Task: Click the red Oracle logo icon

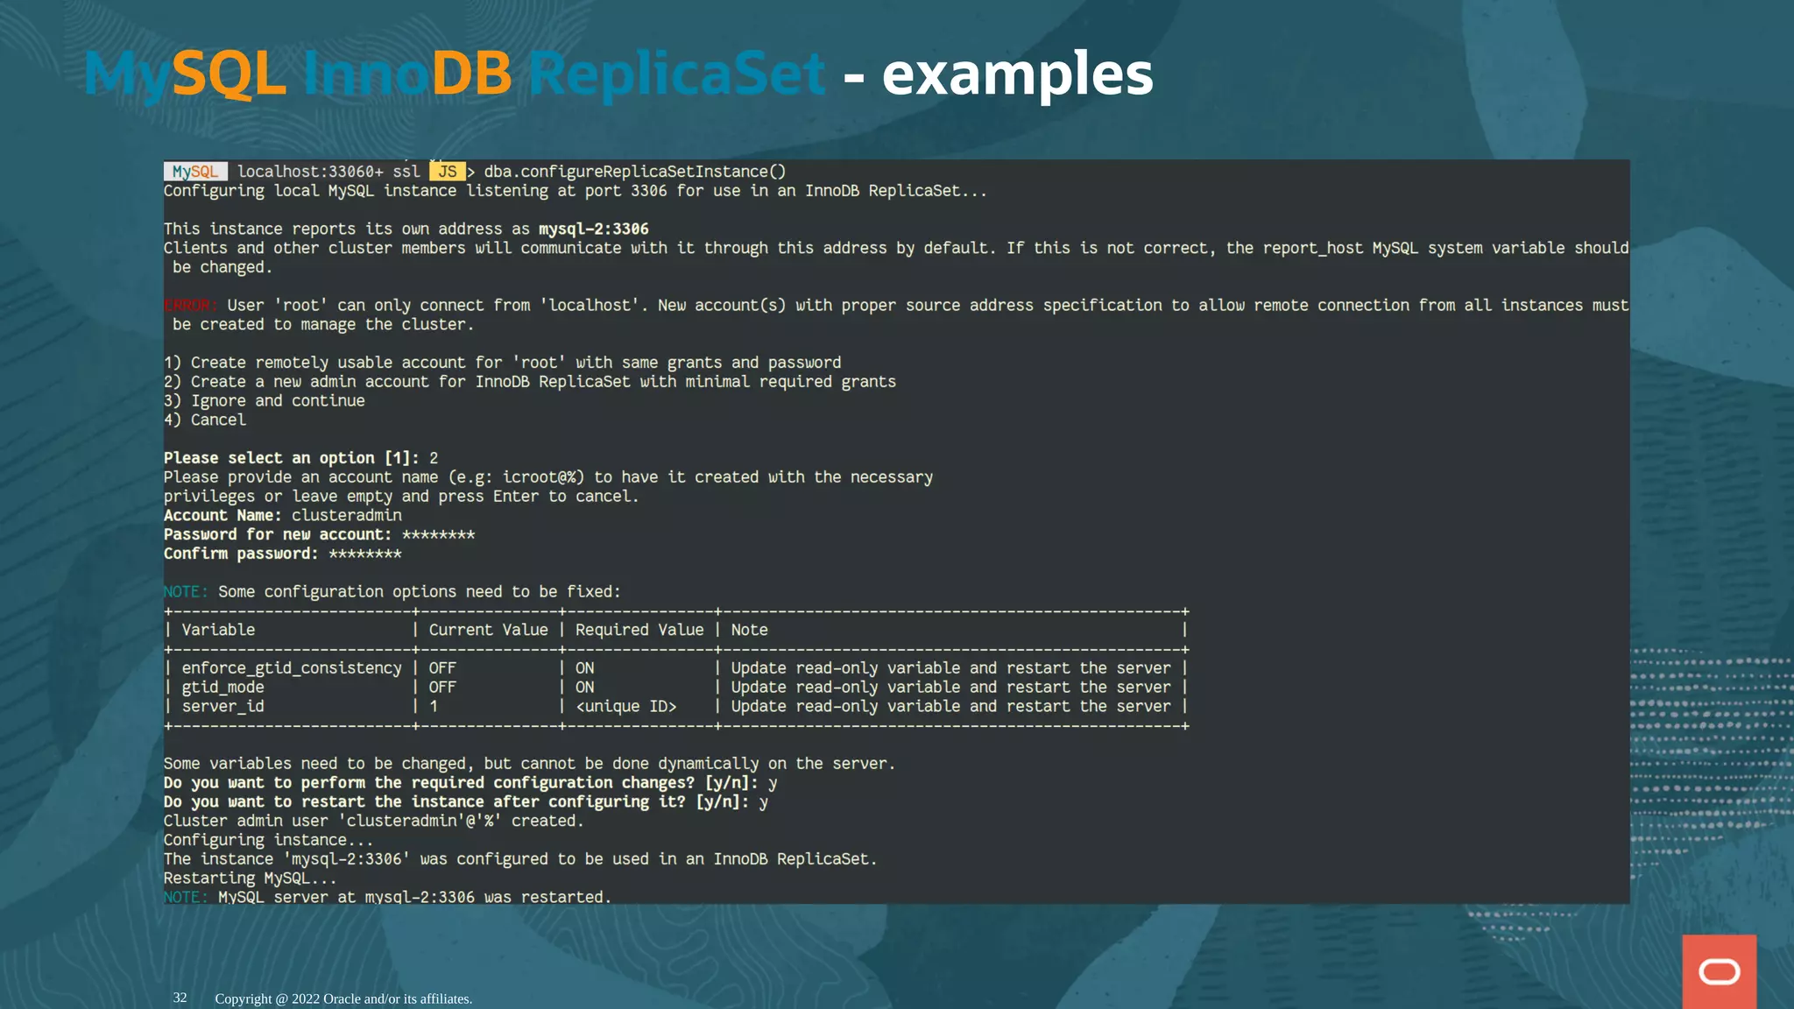Action: click(x=1719, y=971)
